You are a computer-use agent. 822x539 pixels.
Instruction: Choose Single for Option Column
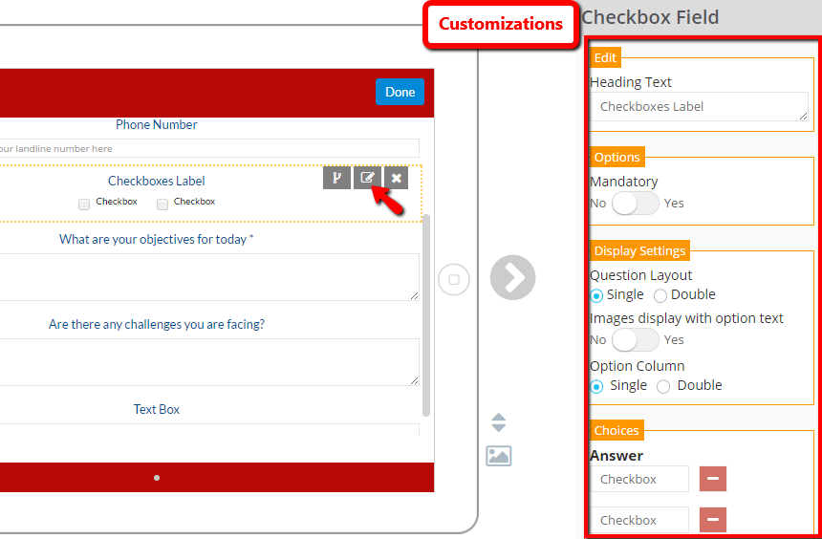click(596, 387)
